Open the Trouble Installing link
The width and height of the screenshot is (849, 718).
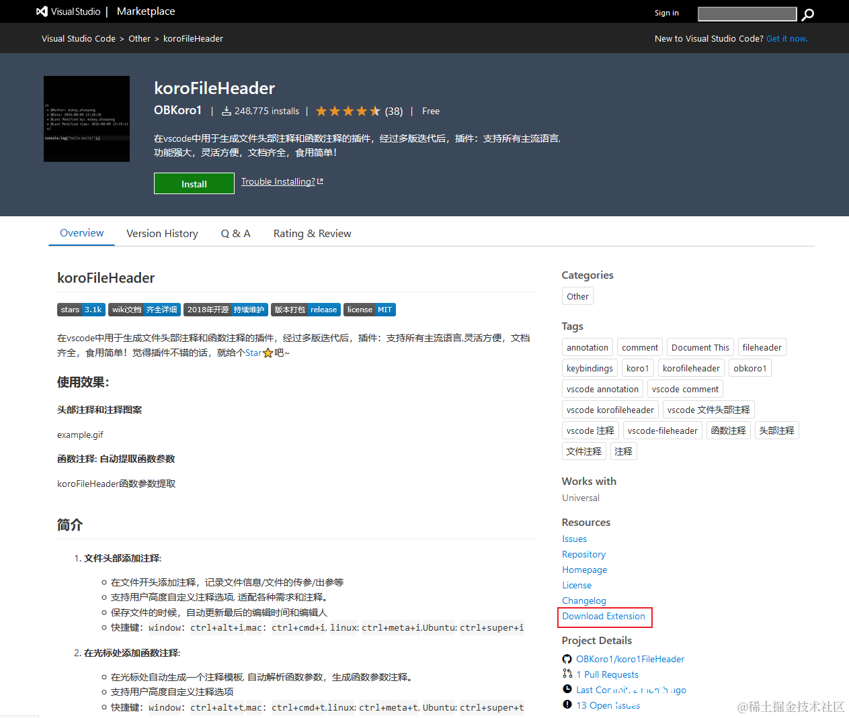[278, 181]
